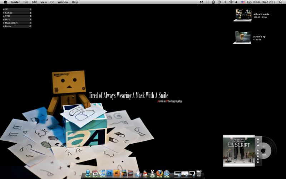Viewport: 286px width, 179px height.
Task: Launch Illustrator from the dock
Action: 116,173
